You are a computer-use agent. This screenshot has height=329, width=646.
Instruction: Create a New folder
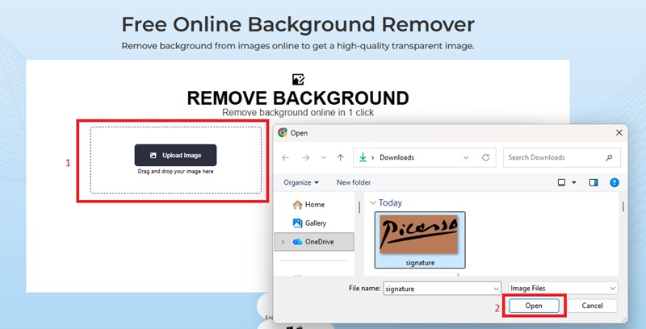pyautogui.click(x=354, y=182)
